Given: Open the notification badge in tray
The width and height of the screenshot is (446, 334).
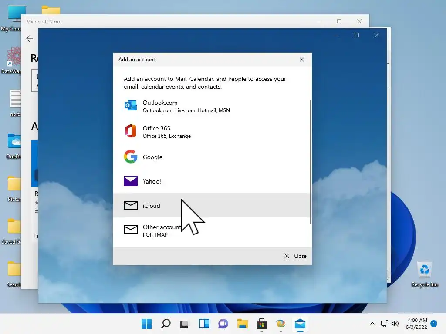Looking at the screenshot, I should coord(434,324).
